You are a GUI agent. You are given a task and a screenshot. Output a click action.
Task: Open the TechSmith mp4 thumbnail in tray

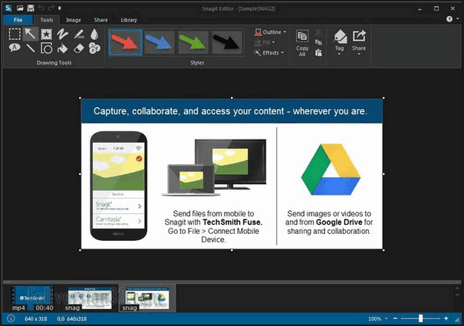tap(32, 298)
